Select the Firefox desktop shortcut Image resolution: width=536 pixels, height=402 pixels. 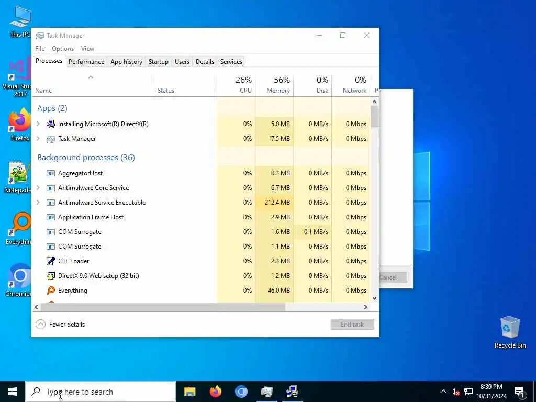[19, 125]
